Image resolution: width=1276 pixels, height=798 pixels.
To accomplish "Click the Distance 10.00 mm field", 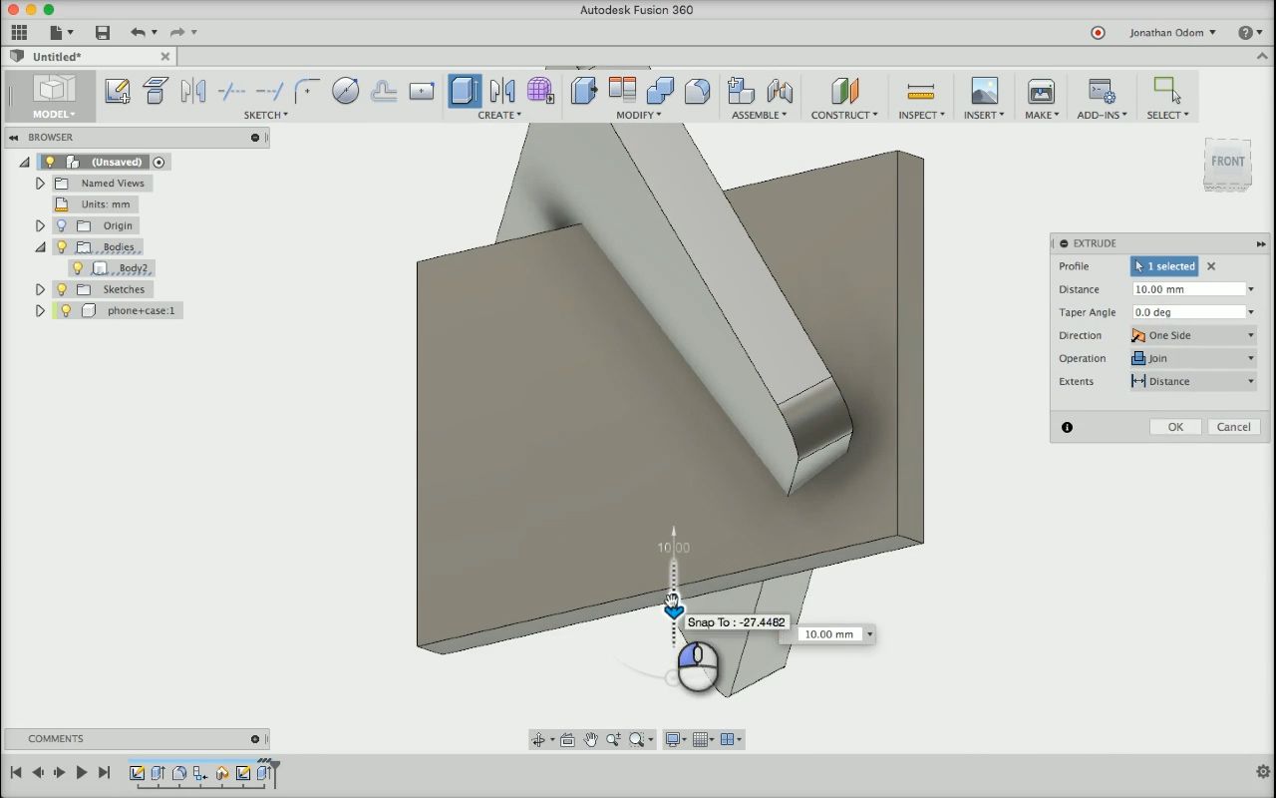I will pyautogui.click(x=1188, y=289).
